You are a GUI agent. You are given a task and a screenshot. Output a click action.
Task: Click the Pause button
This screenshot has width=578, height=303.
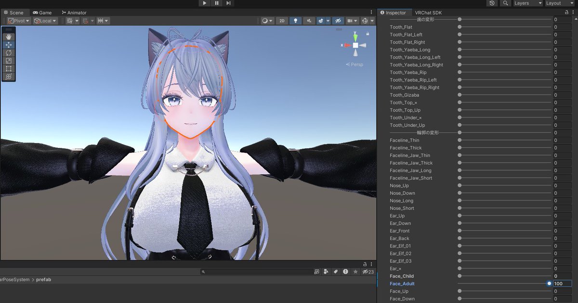click(217, 3)
